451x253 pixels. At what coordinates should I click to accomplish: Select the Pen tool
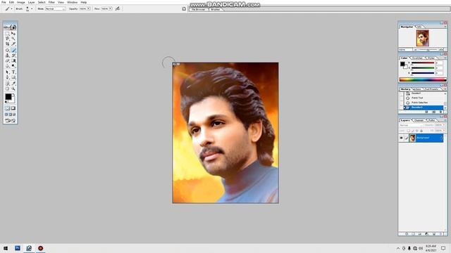[8, 77]
